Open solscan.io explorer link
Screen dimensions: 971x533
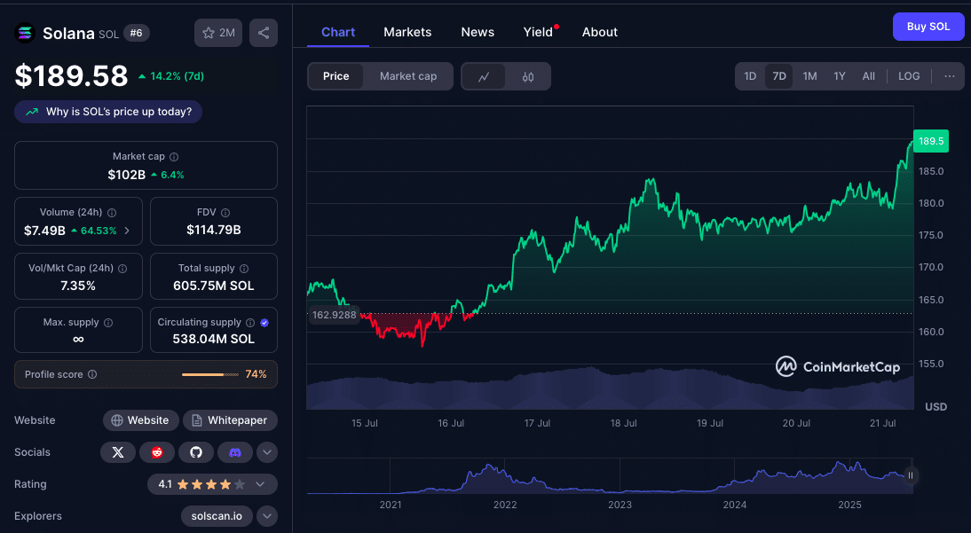point(217,516)
